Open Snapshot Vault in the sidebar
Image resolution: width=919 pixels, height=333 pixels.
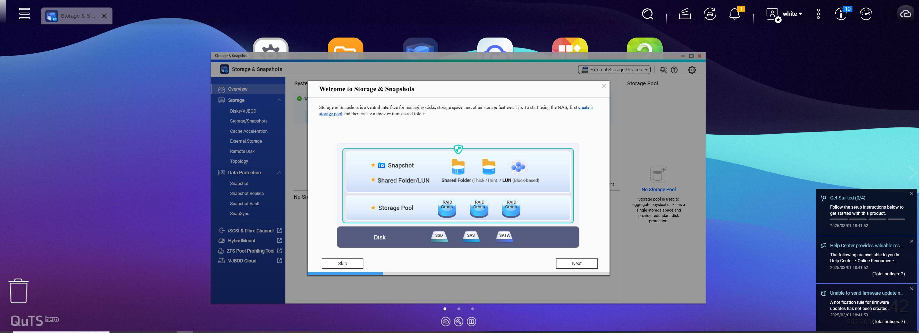[245, 204]
